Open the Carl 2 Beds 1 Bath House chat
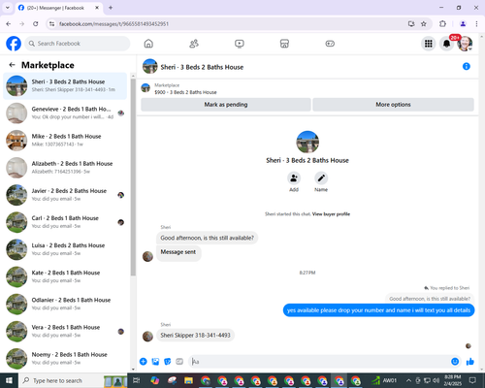This screenshot has height=388, width=485. coord(65,222)
